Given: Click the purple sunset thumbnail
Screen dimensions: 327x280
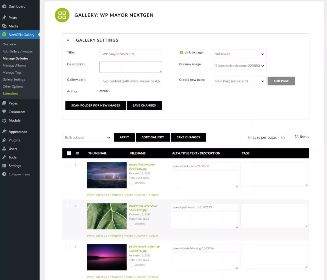Looking at the screenshot, I should [107, 257].
